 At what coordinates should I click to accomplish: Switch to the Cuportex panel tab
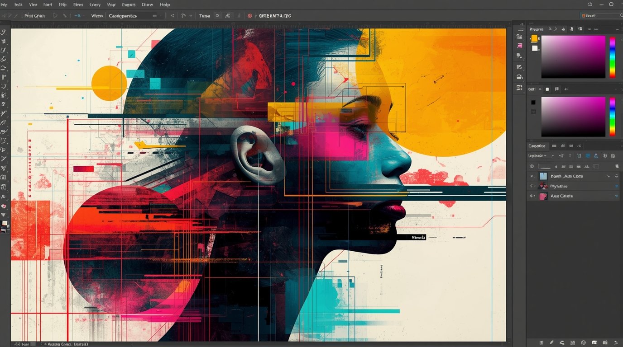537,145
